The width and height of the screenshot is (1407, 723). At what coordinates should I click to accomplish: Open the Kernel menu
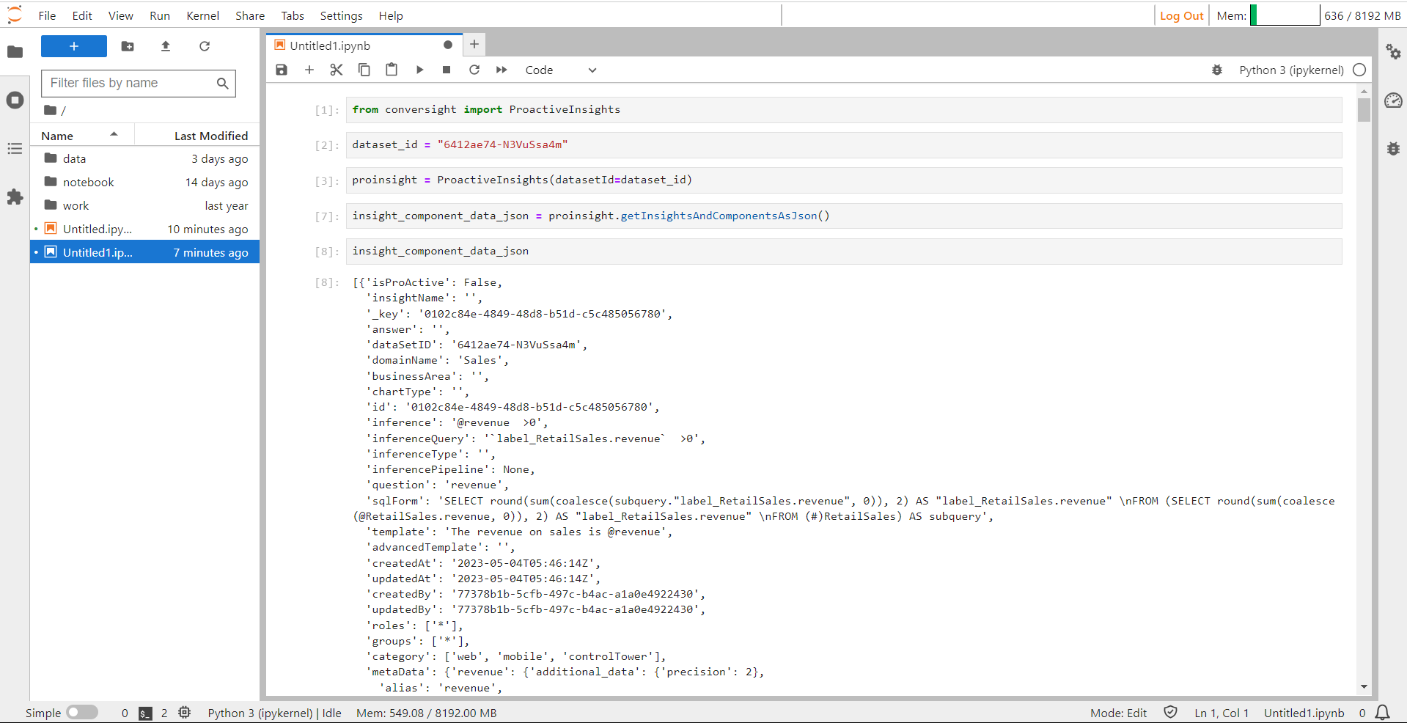203,15
